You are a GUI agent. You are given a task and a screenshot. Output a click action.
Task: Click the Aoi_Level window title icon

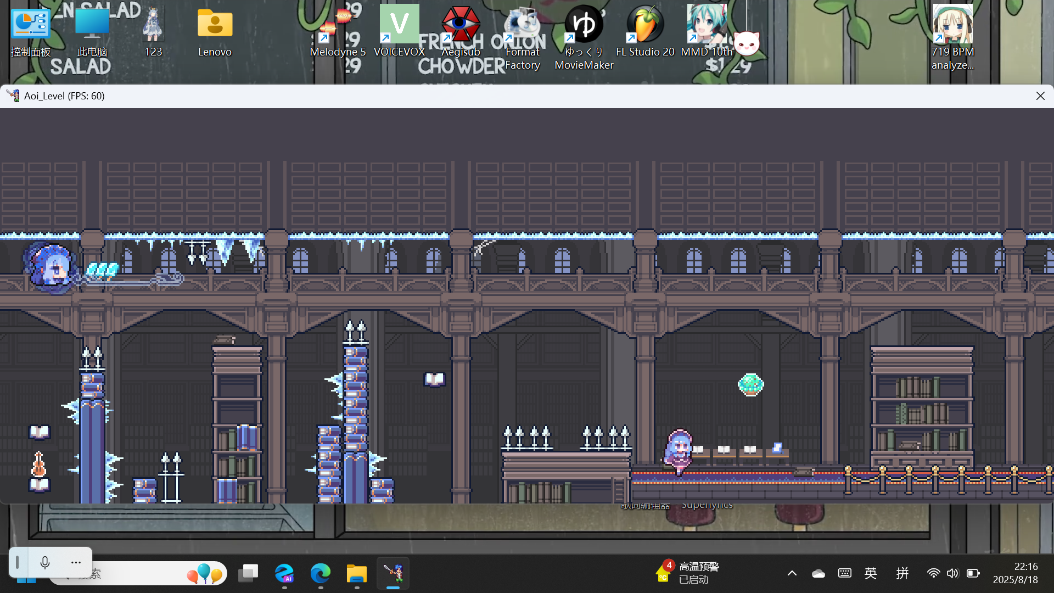pos(13,96)
